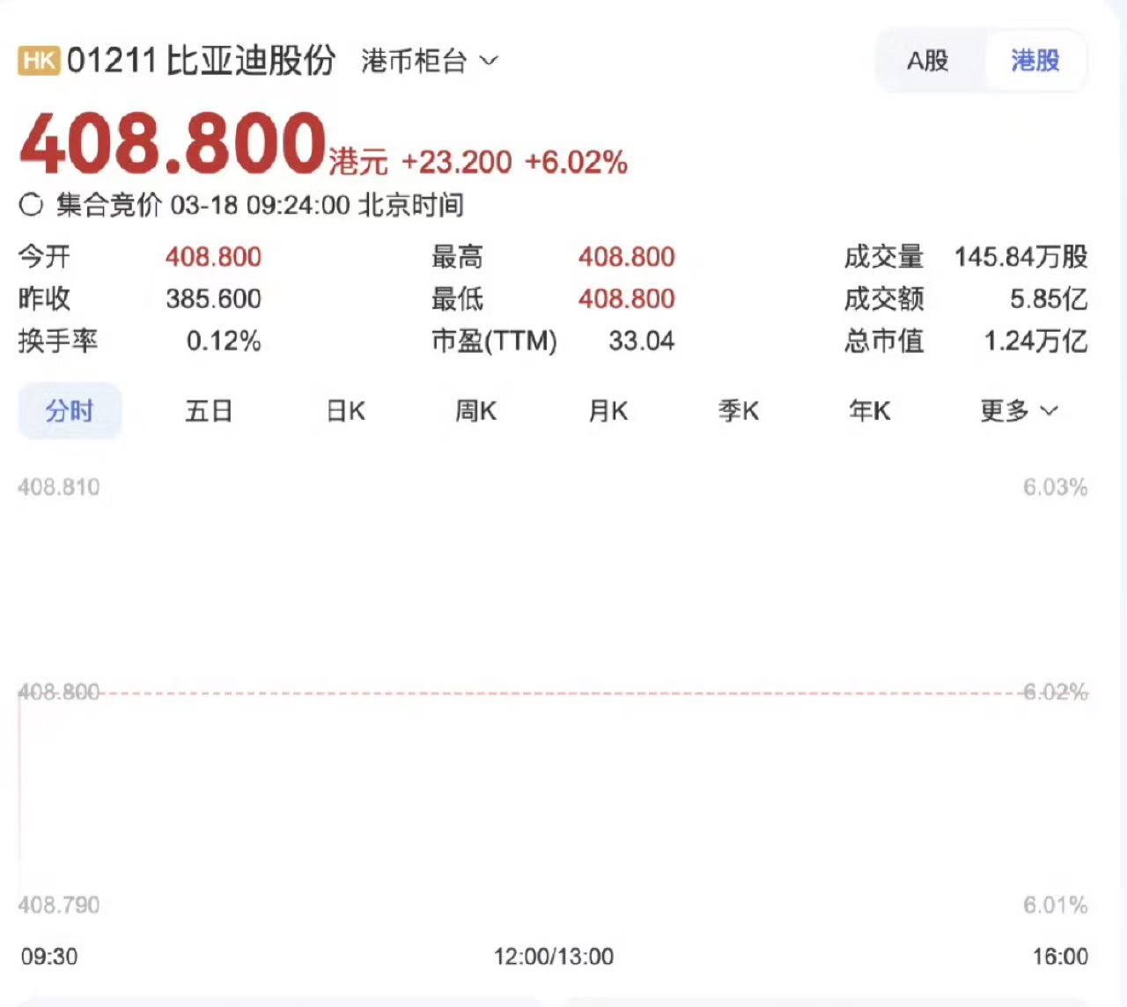This screenshot has height=1007, width=1127.
Task: Click the refresh circle icon beside 集合竞价
Action: pyautogui.click(x=31, y=205)
